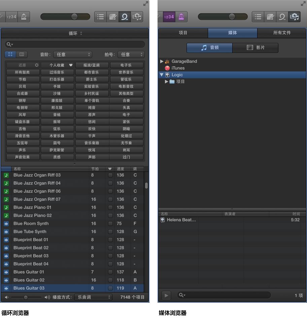Viewport: 307px width, 319px height.
Task: Mark Blueprint Beat 04 as favorite
Action: point(110,264)
